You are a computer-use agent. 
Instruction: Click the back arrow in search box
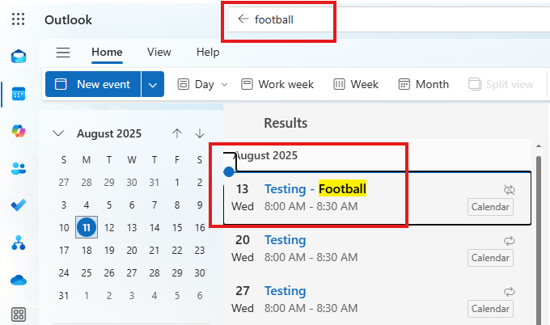[x=243, y=19]
